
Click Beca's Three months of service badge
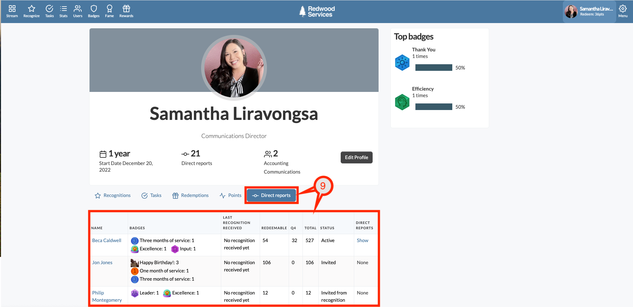click(x=135, y=241)
